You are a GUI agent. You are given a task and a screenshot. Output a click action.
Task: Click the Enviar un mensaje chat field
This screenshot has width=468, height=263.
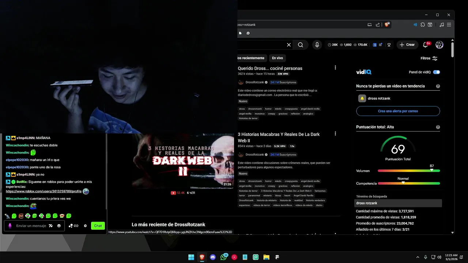click(31, 226)
